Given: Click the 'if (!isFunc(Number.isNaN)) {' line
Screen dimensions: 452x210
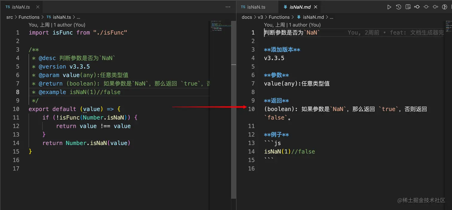Looking at the screenshot, I should pos(90,117).
